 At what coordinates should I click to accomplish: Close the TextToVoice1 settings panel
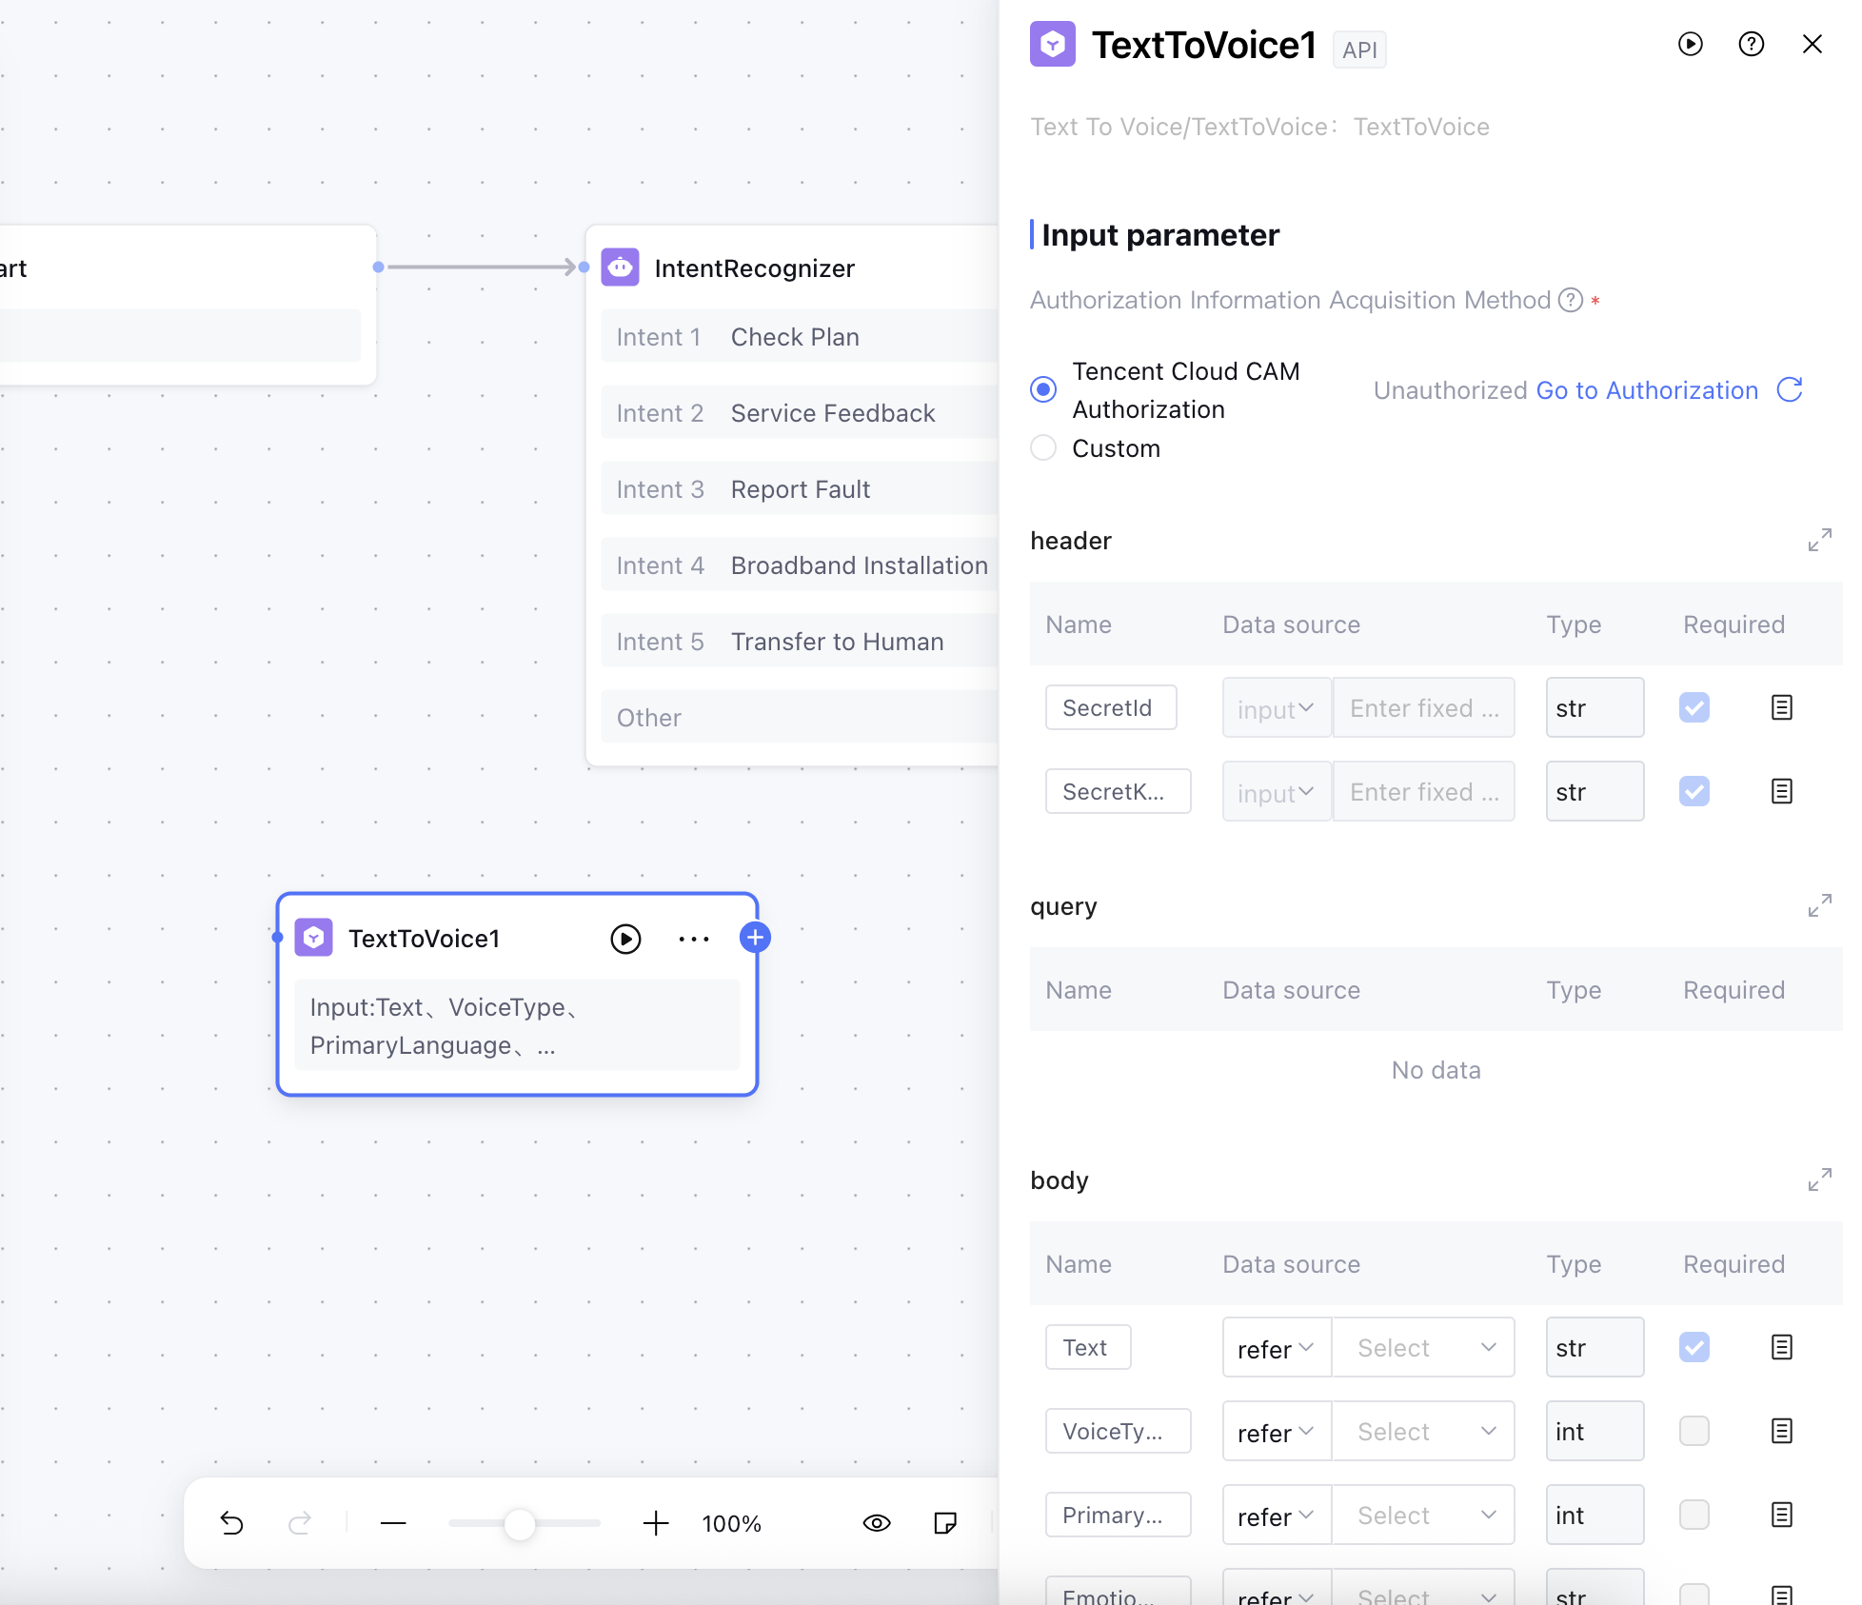coord(1812,44)
